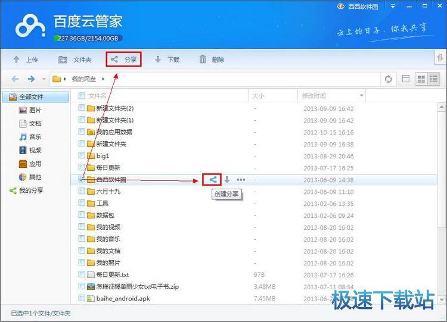Expand arrow before 我的网盘 in path
This screenshot has width=447, height=322.
click(65, 79)
